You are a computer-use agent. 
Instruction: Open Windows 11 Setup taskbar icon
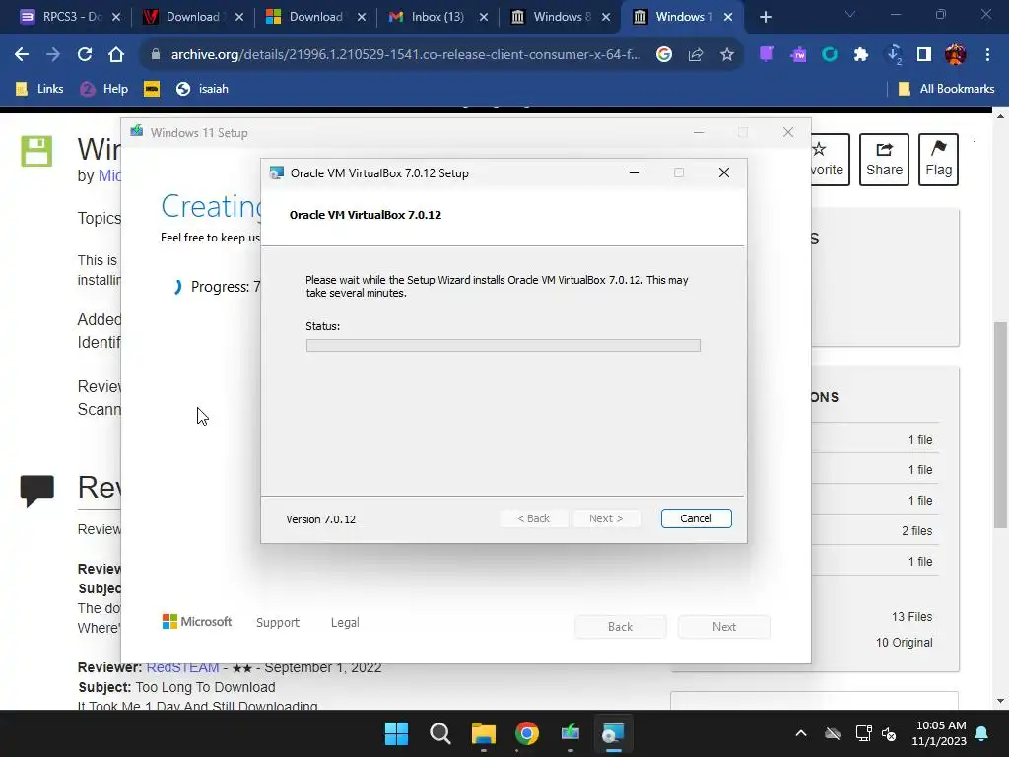(571, 733)
